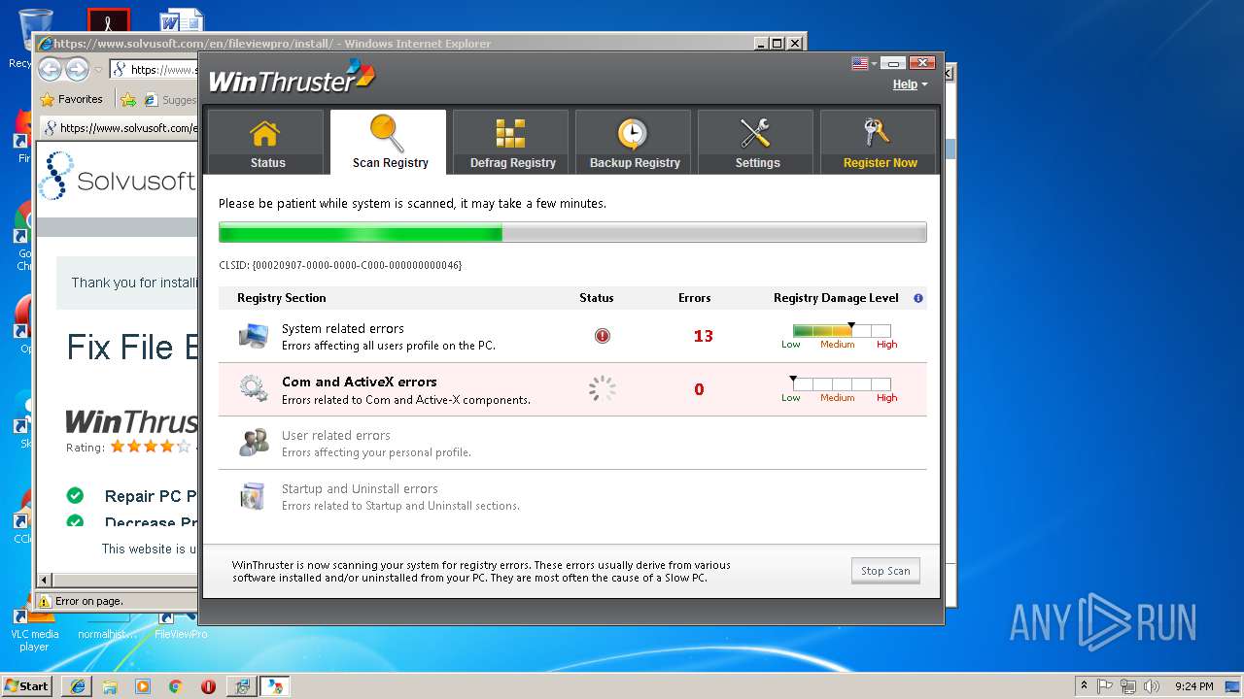Open the Favorites button in Internet Explorer

click(72, 99)
